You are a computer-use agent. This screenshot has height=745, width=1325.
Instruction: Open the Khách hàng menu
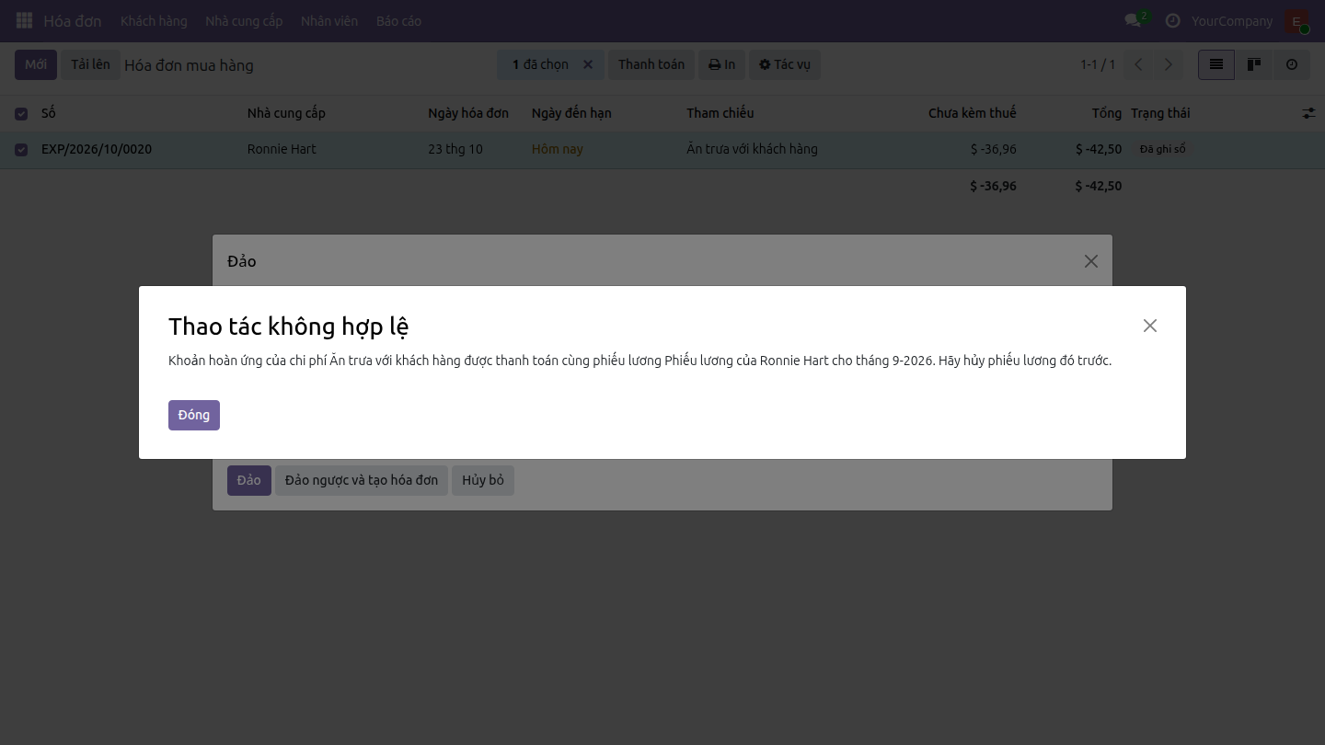tap(154, 20)
